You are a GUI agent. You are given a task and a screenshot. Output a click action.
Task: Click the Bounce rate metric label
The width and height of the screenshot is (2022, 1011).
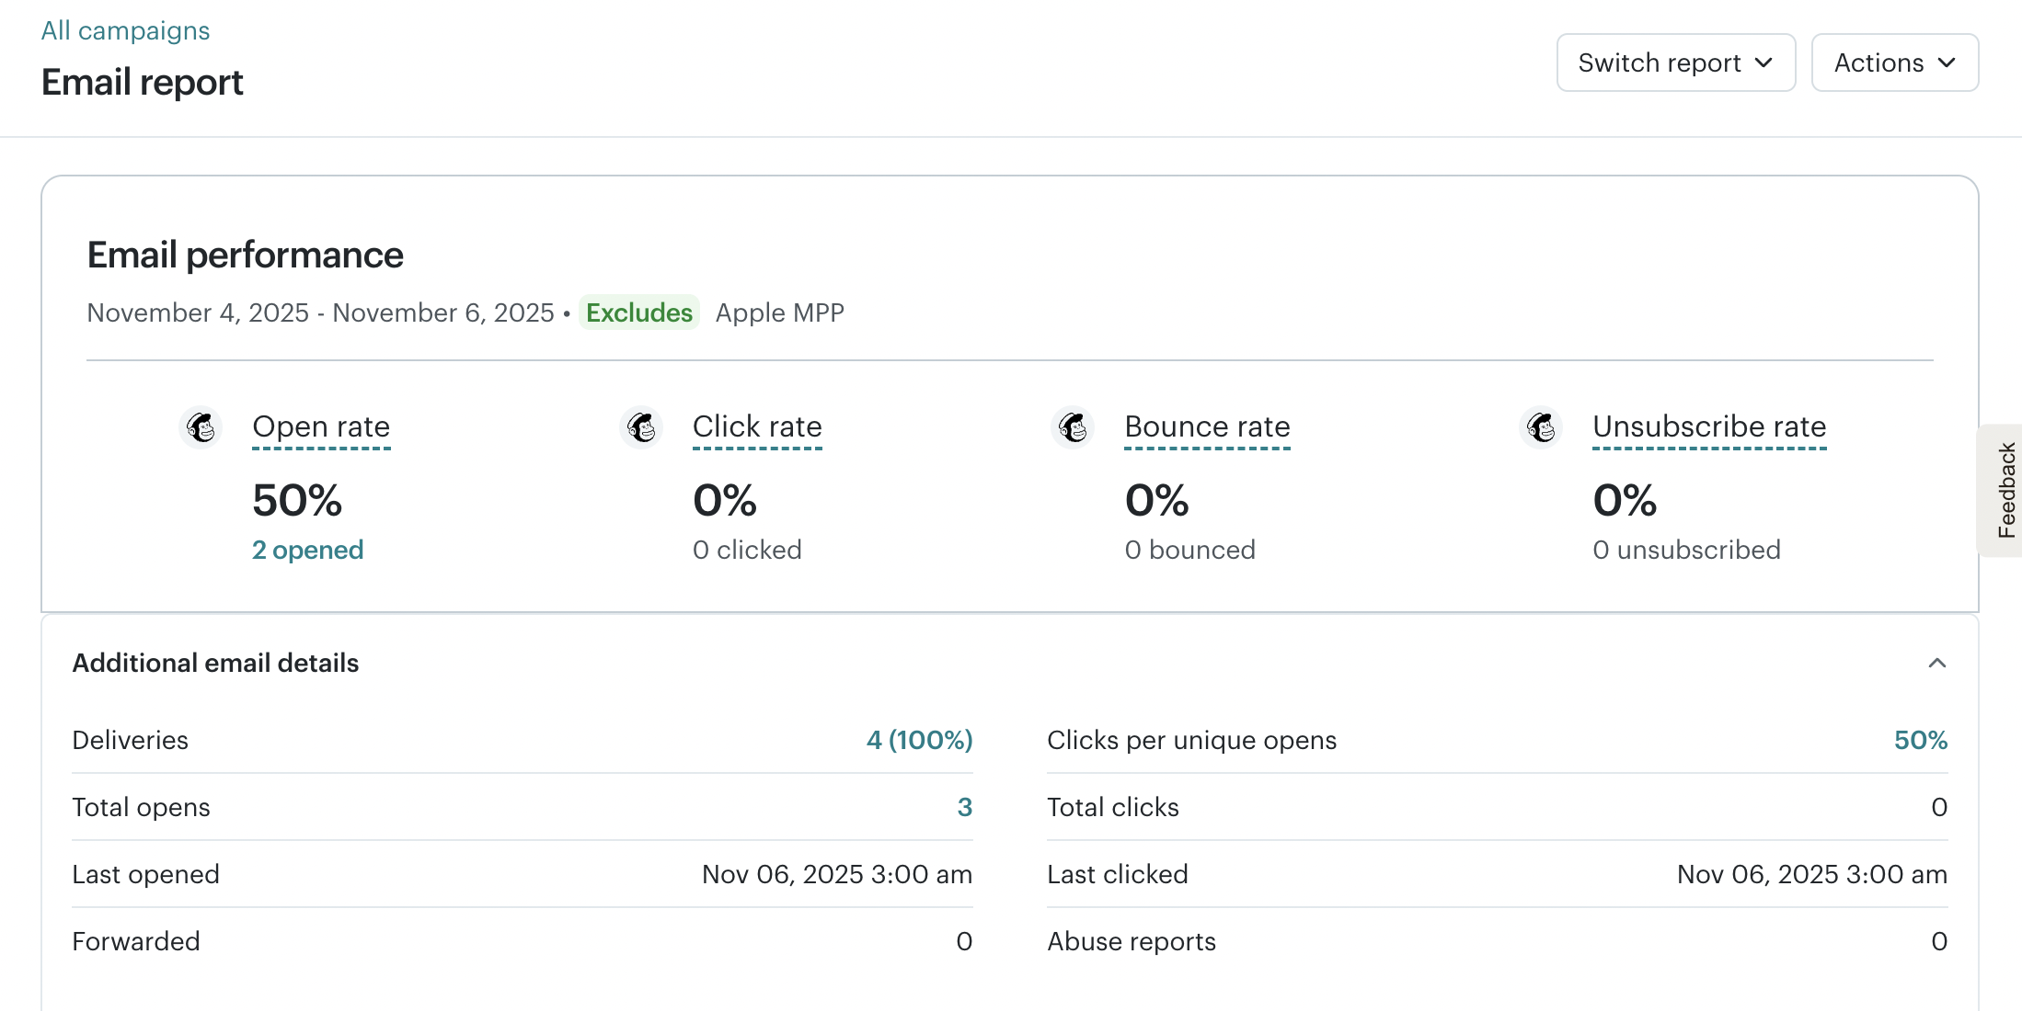(1207, 426)
